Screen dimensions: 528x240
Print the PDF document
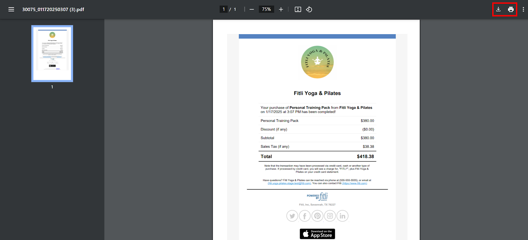pos(511,9)
